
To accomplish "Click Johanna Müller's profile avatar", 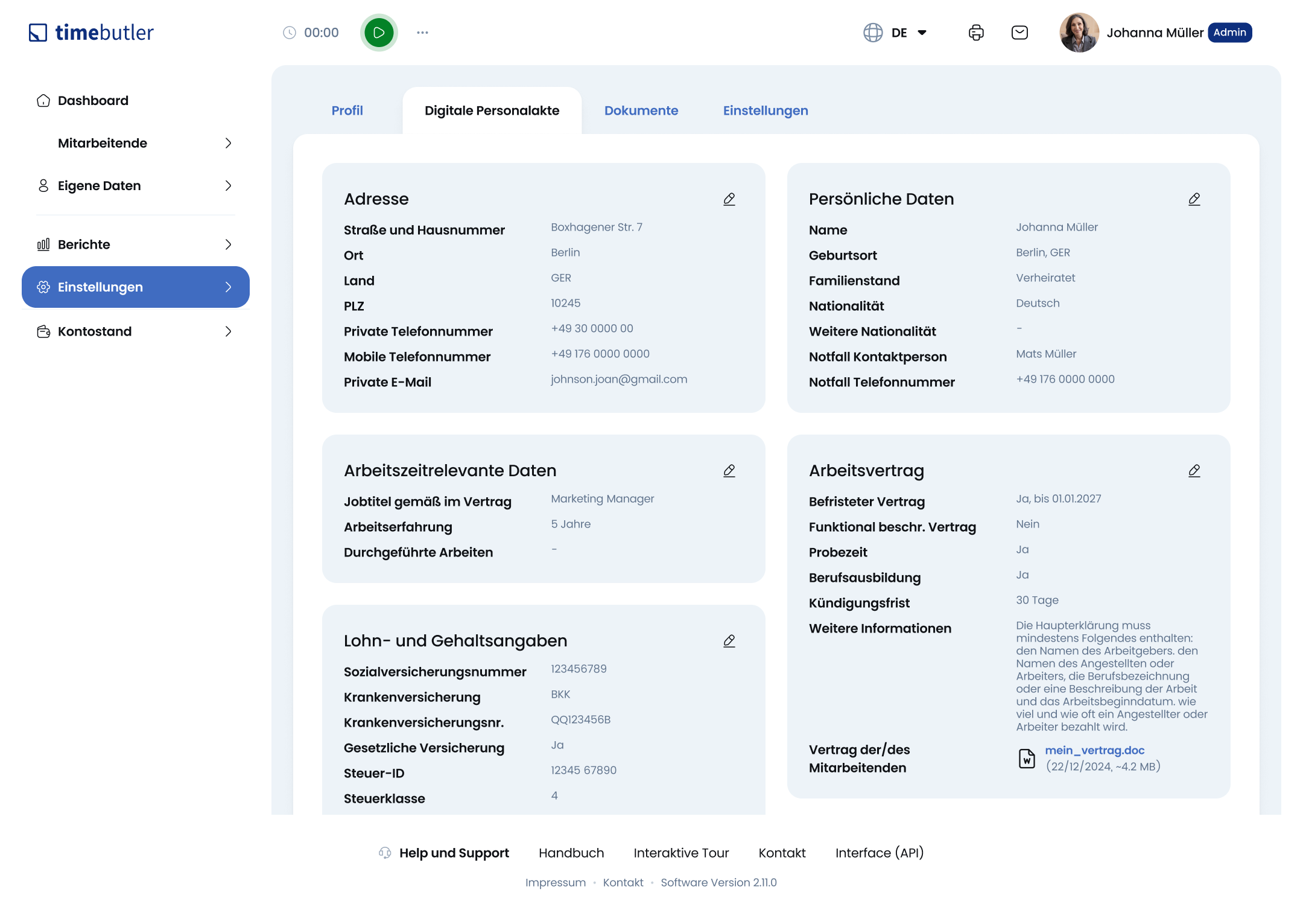I will click(1079, 33).
